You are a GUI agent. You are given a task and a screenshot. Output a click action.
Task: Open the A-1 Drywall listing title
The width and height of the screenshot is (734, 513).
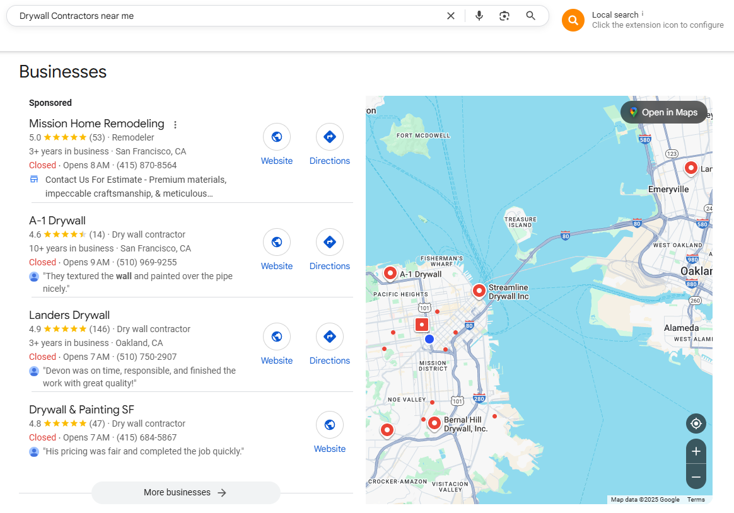tap(57, 221)
